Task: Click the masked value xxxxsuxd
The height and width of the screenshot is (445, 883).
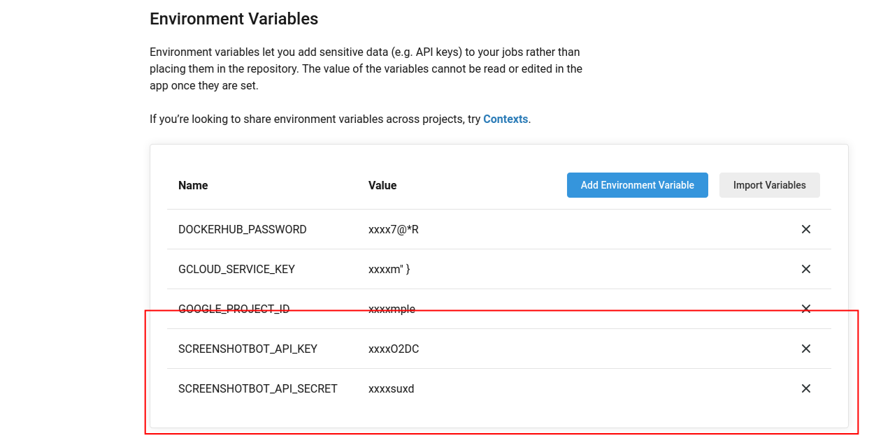Action: (x=392, y=388)
